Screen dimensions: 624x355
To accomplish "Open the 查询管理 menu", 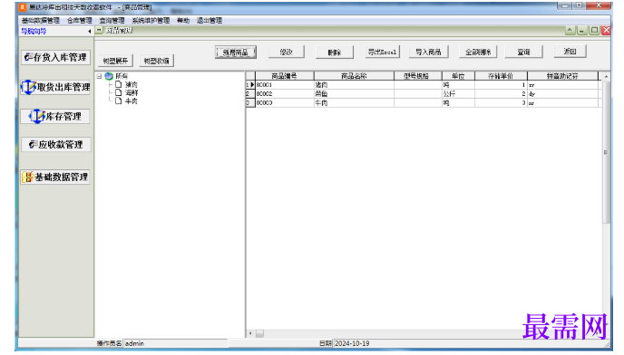I will pyautogui.click(x=112, y=20).
